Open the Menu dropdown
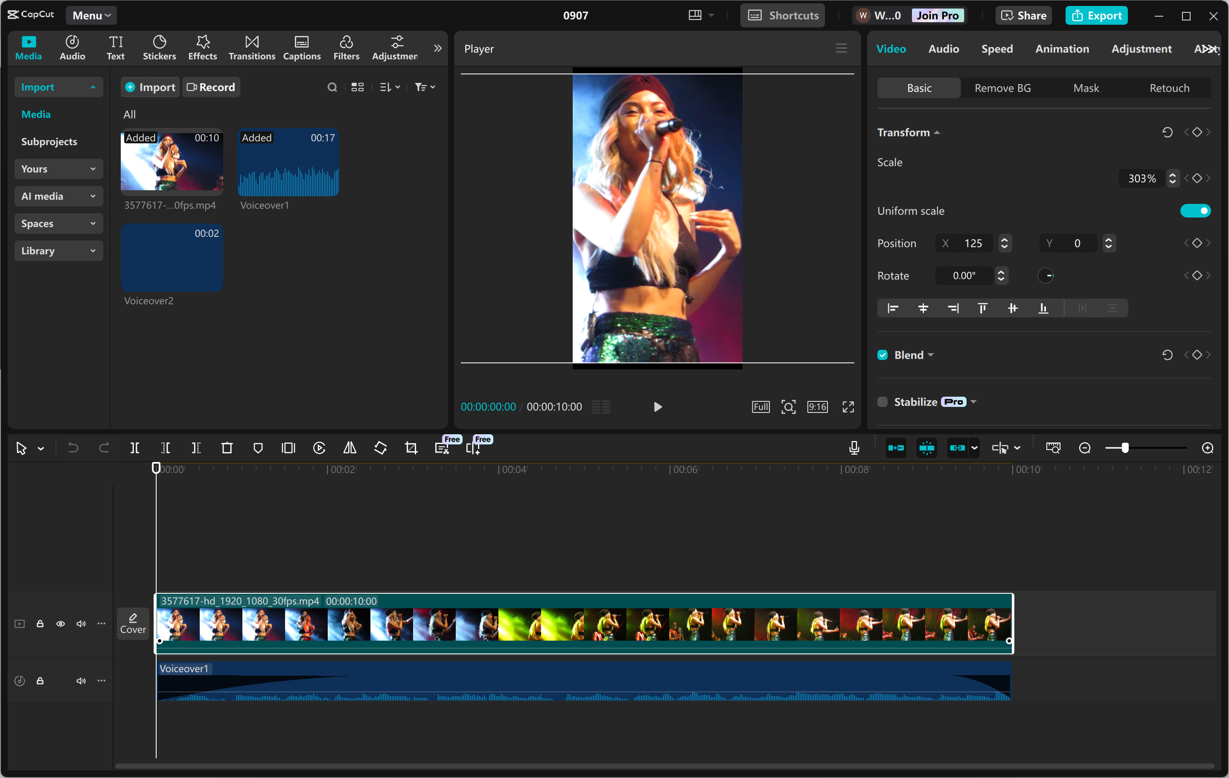The height and width of the screenshot is (778, 1229). click(91, 15)
